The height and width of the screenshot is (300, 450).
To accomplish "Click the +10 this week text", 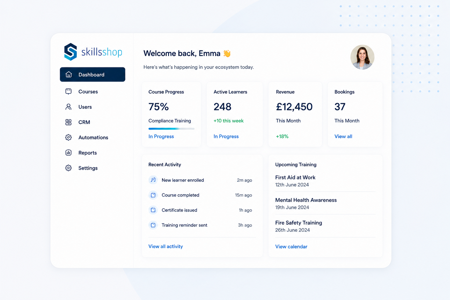I will (229, 121).
